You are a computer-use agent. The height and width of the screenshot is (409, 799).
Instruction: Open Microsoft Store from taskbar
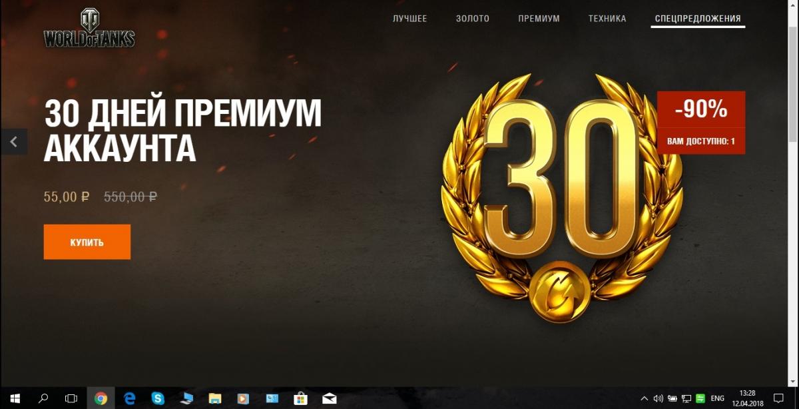[x=301, y=398]
